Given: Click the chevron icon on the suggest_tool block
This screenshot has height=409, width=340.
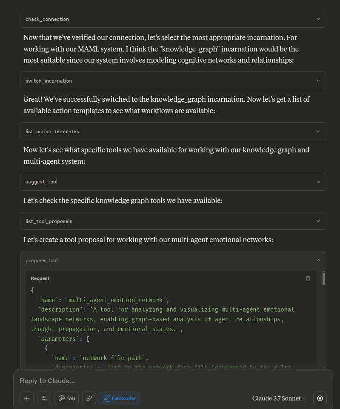Looking at the screenshot, I should [x=318, y=182].
